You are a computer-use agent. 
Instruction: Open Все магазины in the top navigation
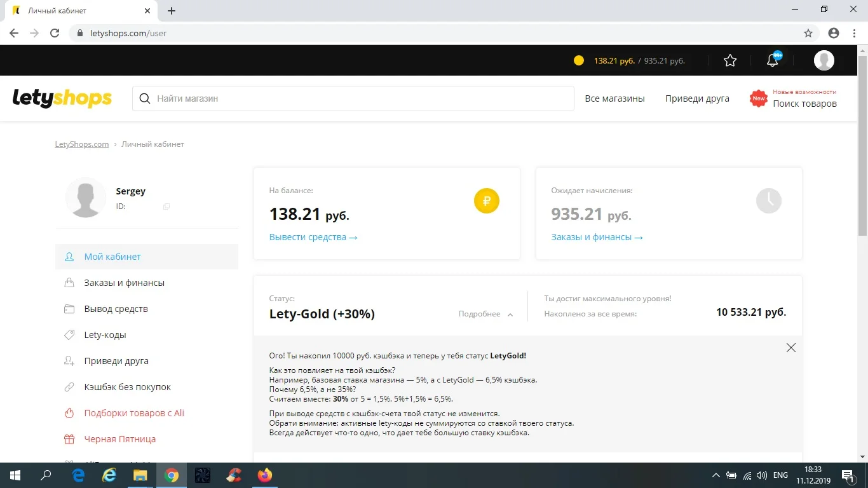[614, 98]
